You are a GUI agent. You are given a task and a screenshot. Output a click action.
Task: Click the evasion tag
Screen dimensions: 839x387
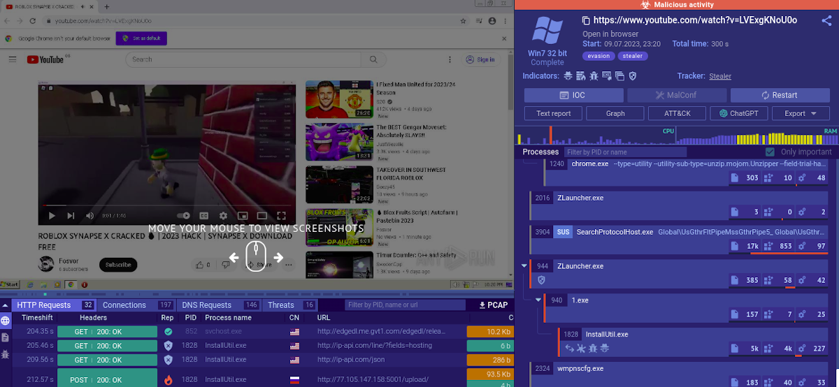tap(598, 56)
